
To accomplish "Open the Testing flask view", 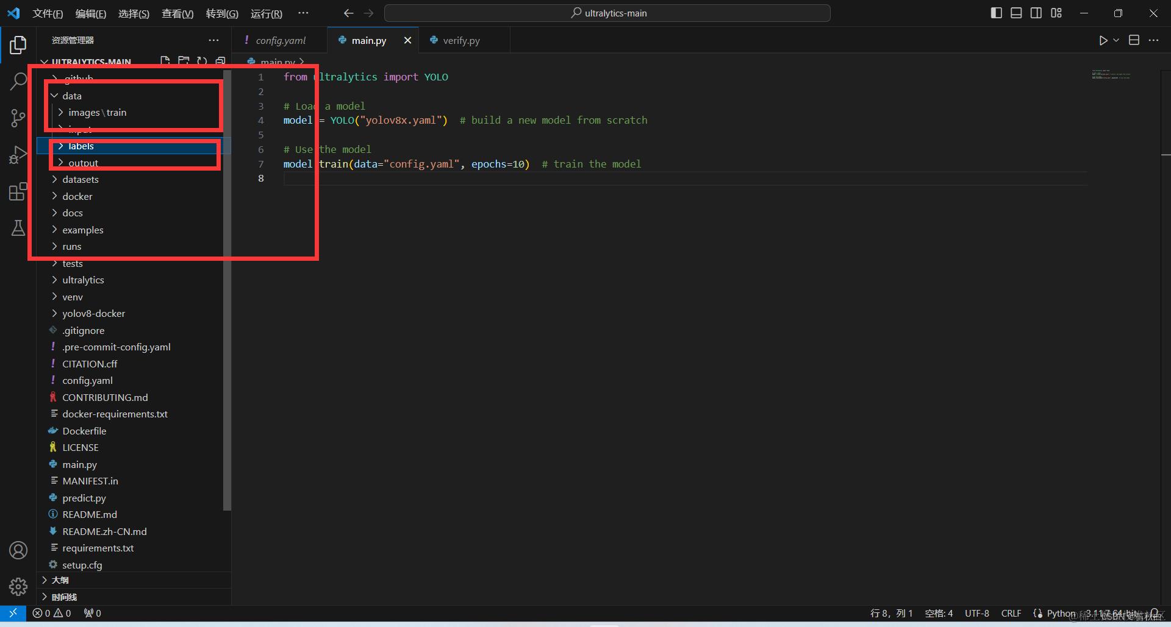I will click(x=18, y=228).
